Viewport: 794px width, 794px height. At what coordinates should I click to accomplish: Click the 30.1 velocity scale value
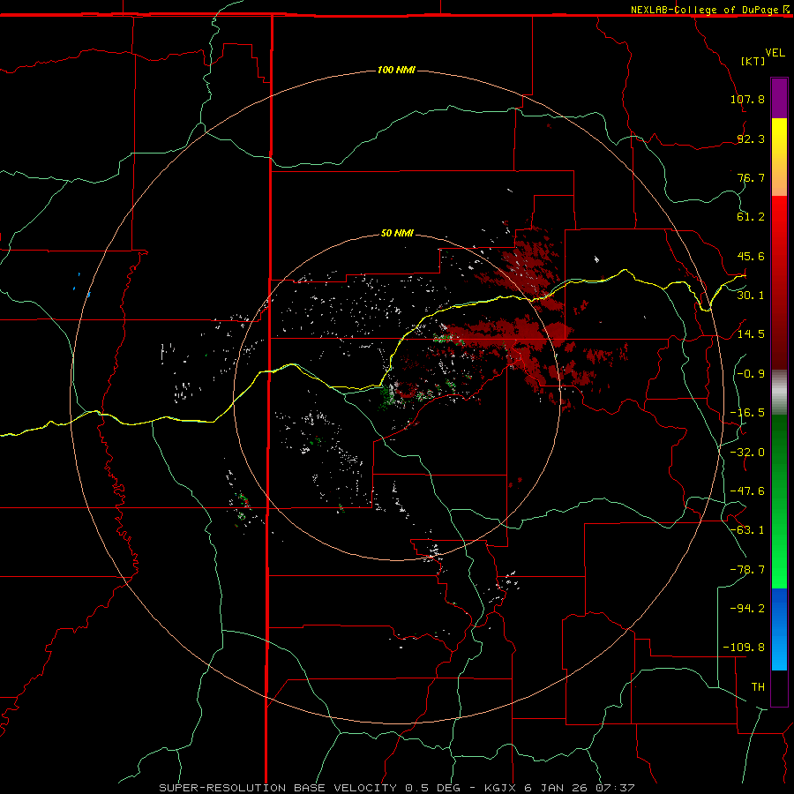[x=751, y=295]
